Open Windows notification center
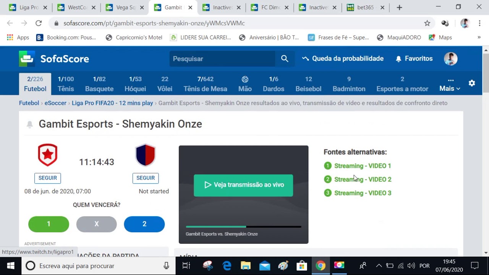The width and height of the screenshot is (489, 275). [474, 266]
